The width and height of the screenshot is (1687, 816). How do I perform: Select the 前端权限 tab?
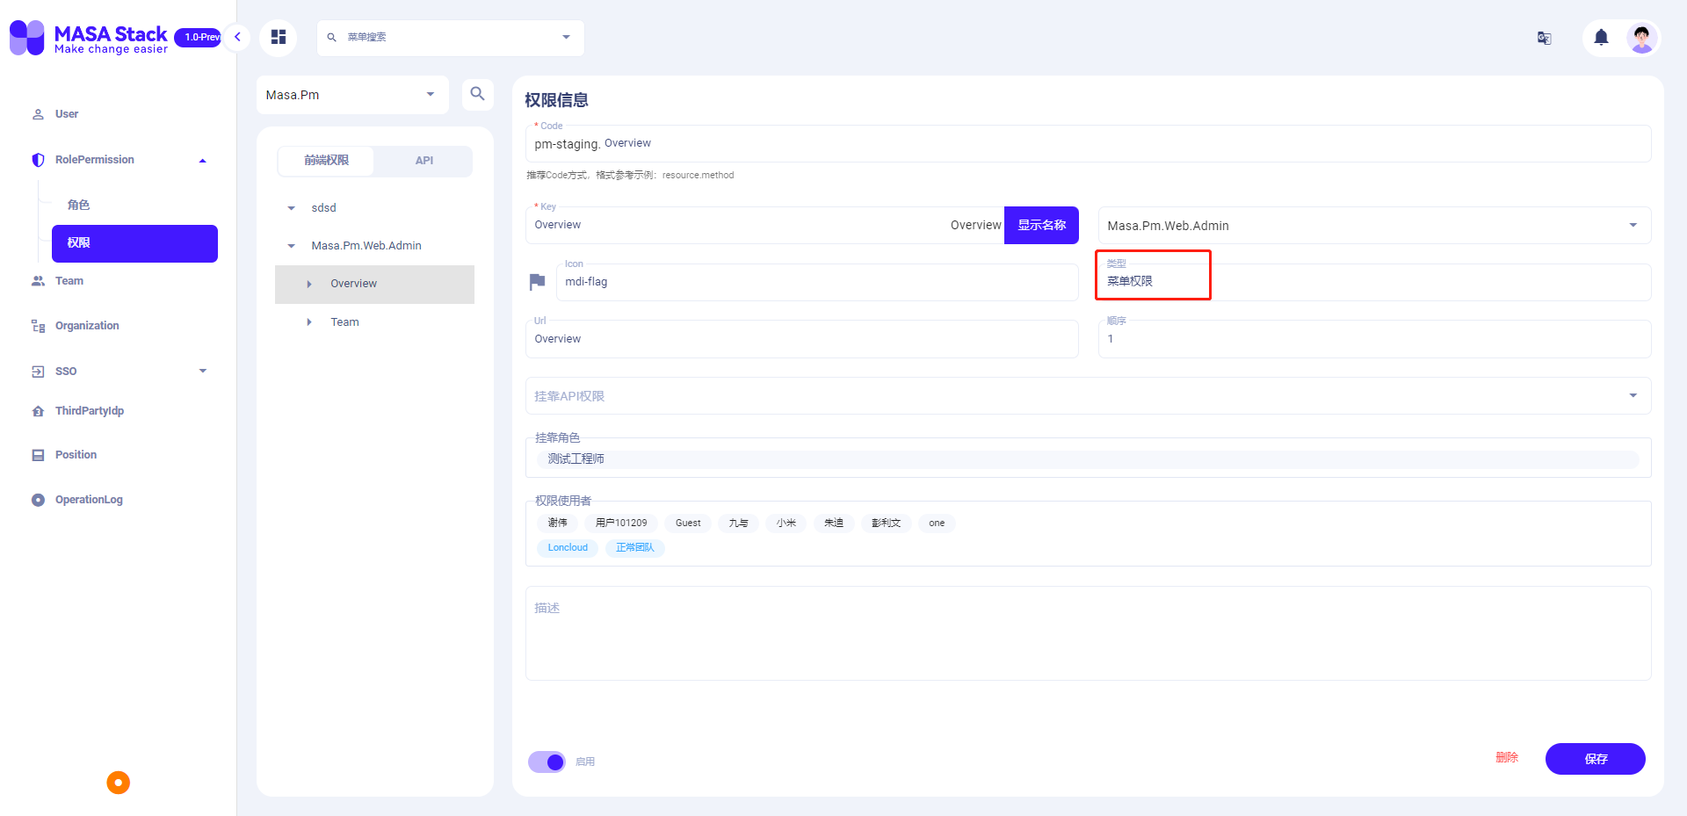[326, 161]
